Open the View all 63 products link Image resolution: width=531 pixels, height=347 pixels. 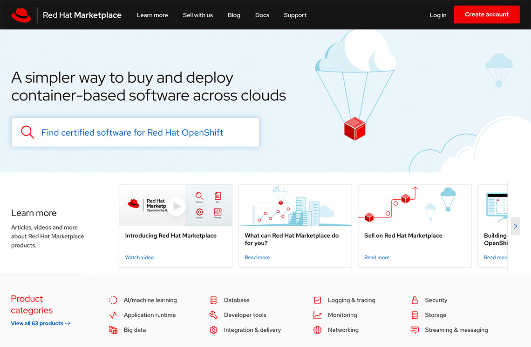click(41, 323)
